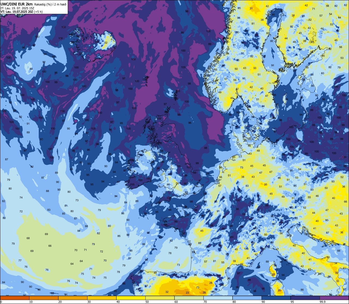Select the 30–40 golden yellow legend swatch
Image resolution: width=349 pixels, height=304 pixels.
coord(102,298)
